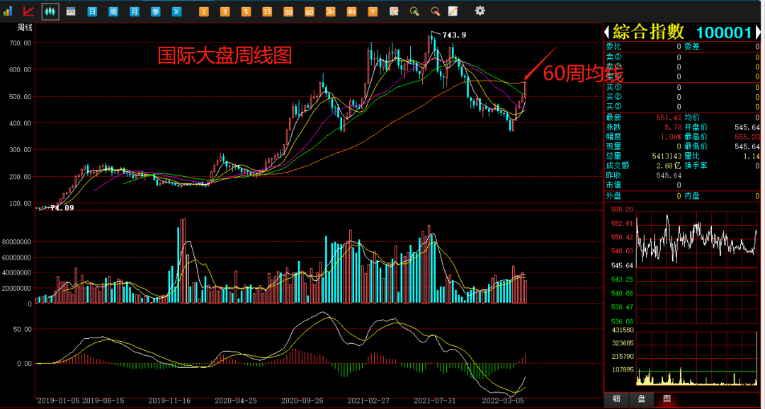Click the 2019-11-16 date on axis

pyautogui.click(x=169, y=401)
